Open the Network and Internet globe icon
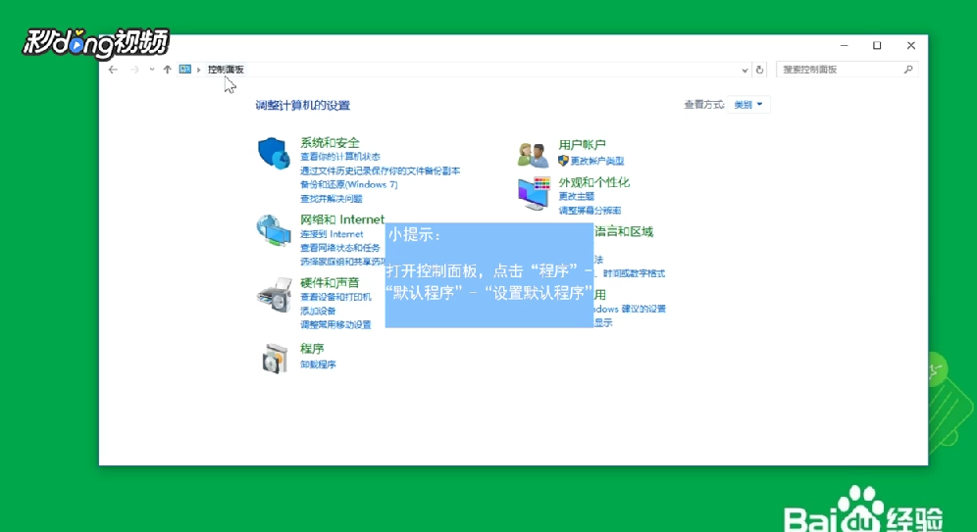Image resolution: width=977 pixels, height=532 pixels. pyautogui.click(x=274, y=230)
